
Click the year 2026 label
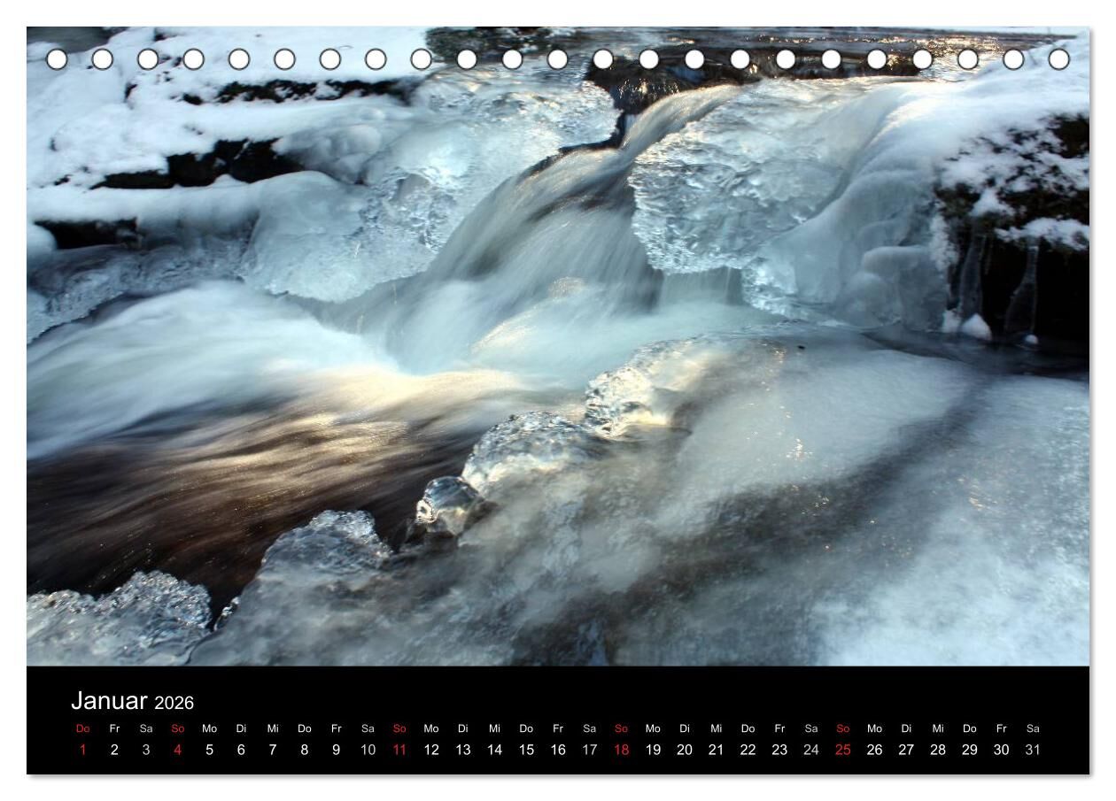[174, 704]
